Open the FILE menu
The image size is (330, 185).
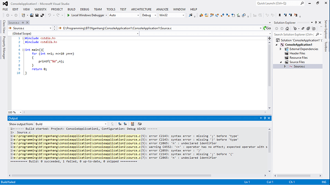pos(5,9)
